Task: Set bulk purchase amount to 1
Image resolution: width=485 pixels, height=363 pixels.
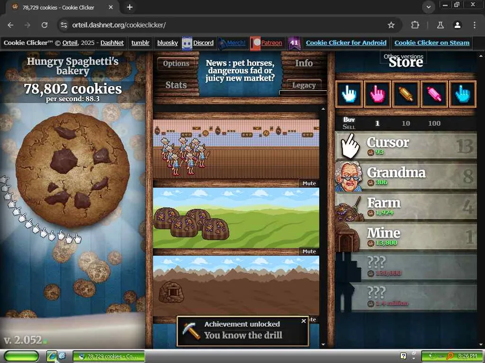Action: point(377,123)
